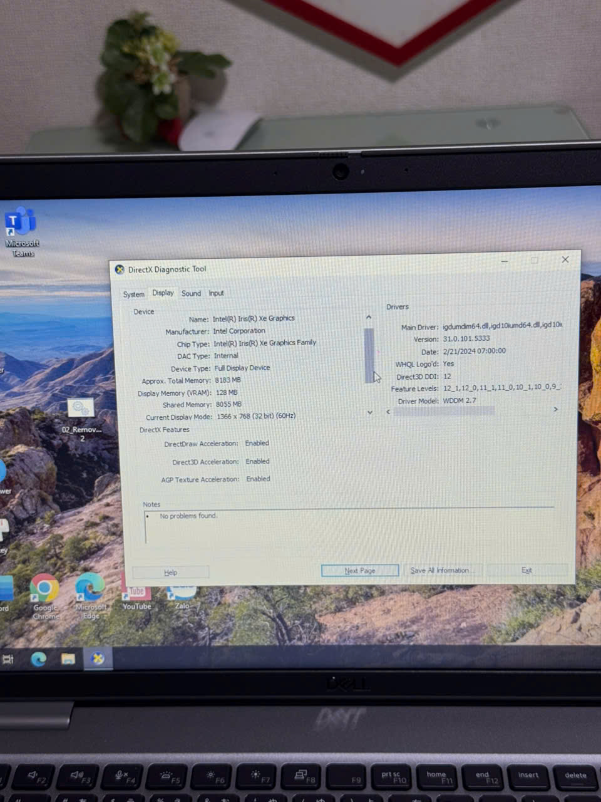601x802 pixels.
Task: Switch to the Sound tab
Action: click(x=191, y=293)
